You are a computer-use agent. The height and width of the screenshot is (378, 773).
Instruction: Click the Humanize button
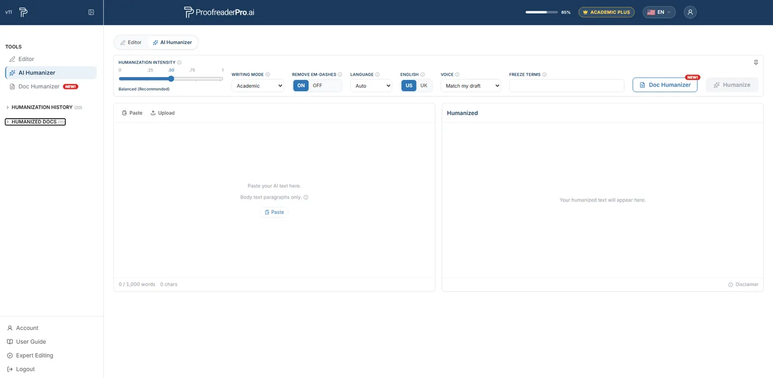click(x=732, y=85)
